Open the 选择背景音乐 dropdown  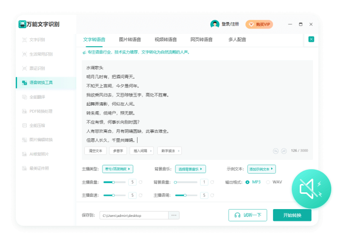pyautogui.click(x=190, y=169)
